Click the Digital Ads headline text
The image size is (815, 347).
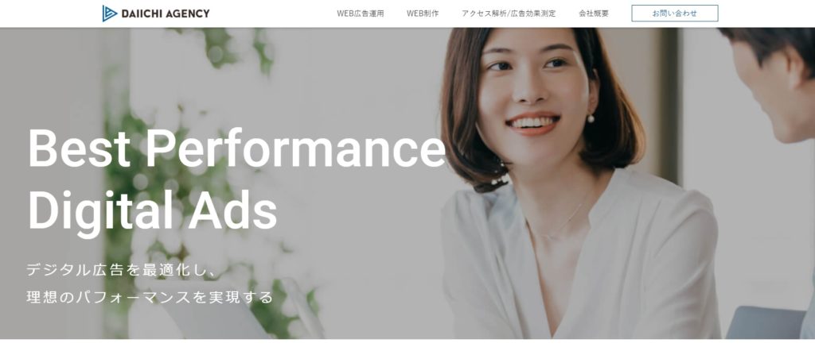(x=152, y=211)
